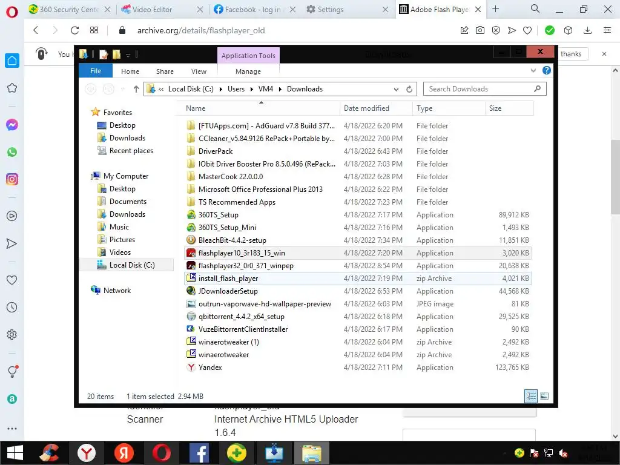Image resolution: width=620 pixels, height=465 pixels.
Task: Switch to details view in Explorer
Action: point(531,396)
